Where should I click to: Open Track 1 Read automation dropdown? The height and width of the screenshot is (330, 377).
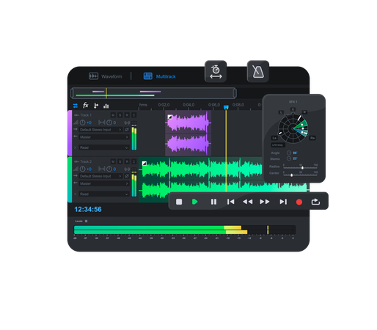pyautogui.click(x=104, y=147)
